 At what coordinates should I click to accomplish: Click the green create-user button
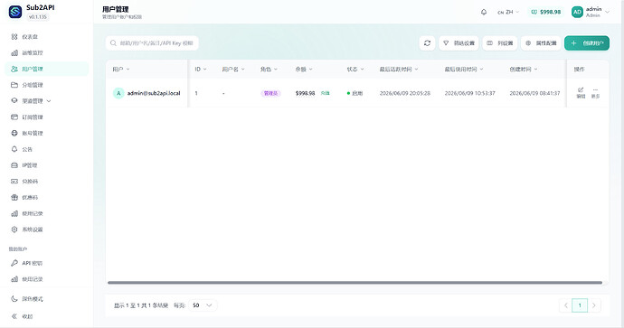coord(587,43)
